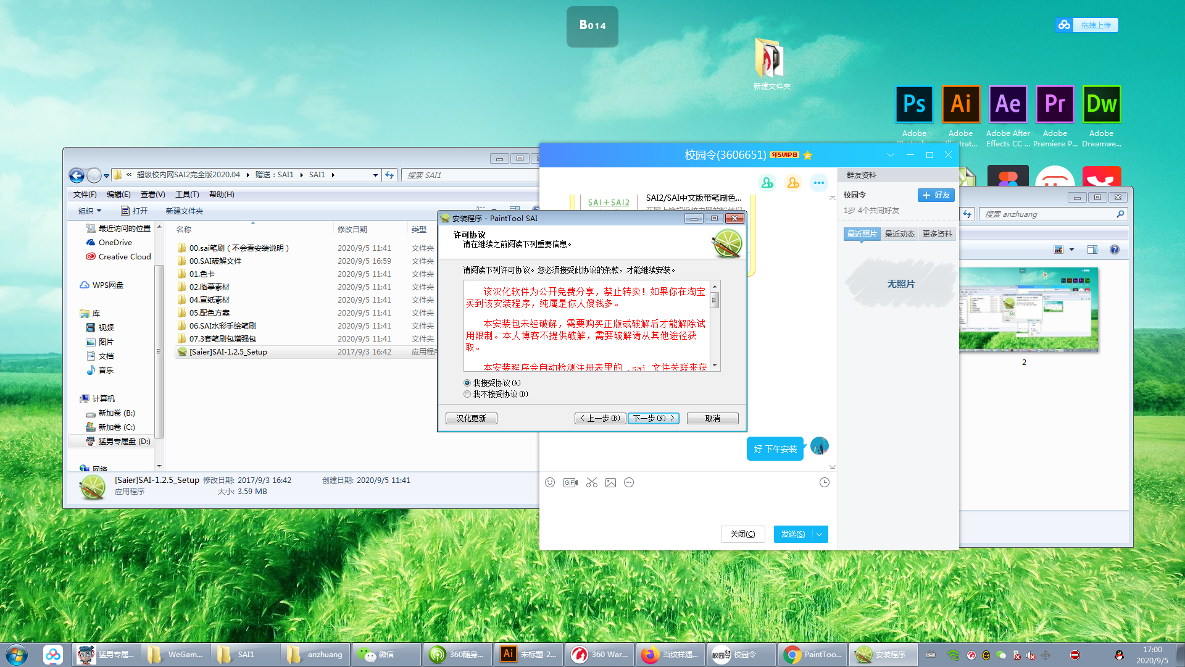Open Windows Start button
This screenshot has width=1185, height=667.
tap(17, 654)
